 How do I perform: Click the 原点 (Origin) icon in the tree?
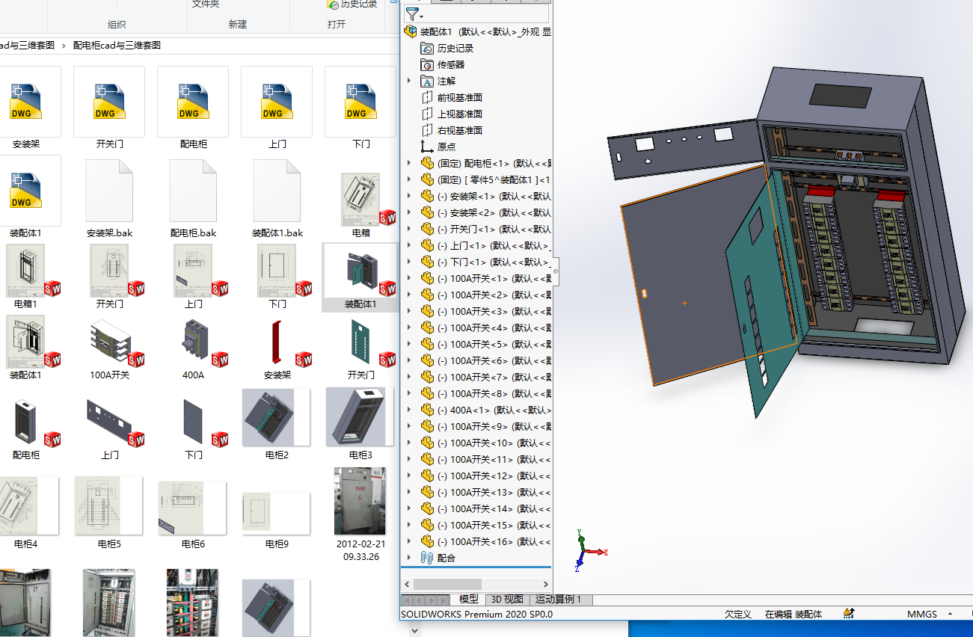(x=426, y=146)
